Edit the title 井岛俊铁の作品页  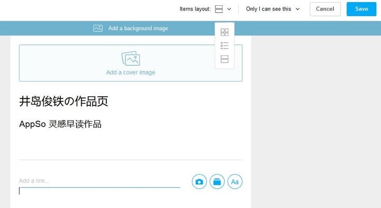click(63, 101)
